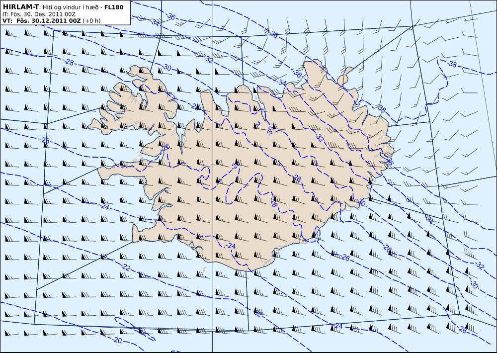The height and width of the screenshot is (353, 497).
Task: Click the FL180 flight level label
Action: coord(114,7)
